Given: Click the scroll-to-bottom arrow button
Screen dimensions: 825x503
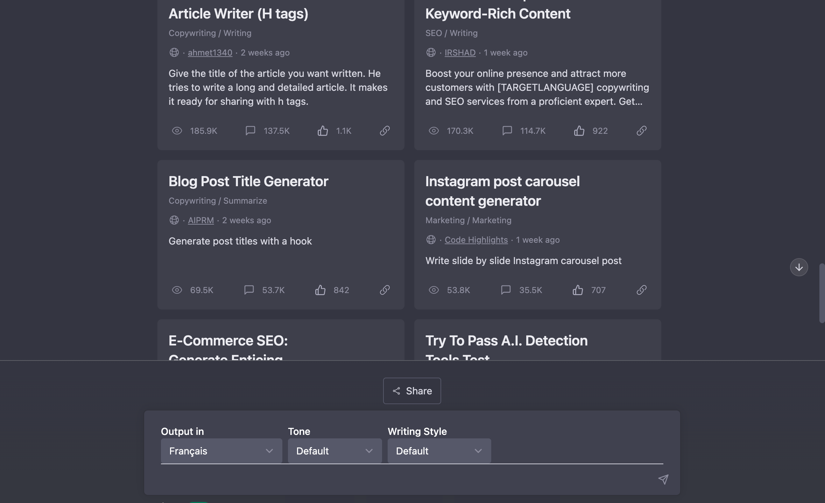Looking at the screenshot, I should point(799,267).
